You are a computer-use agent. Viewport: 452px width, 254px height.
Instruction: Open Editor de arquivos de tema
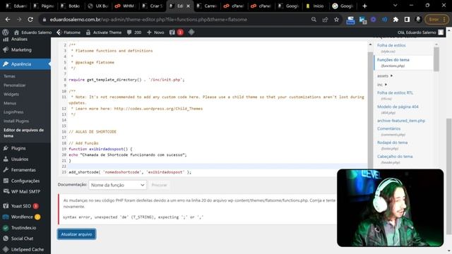tap(23, 133)
